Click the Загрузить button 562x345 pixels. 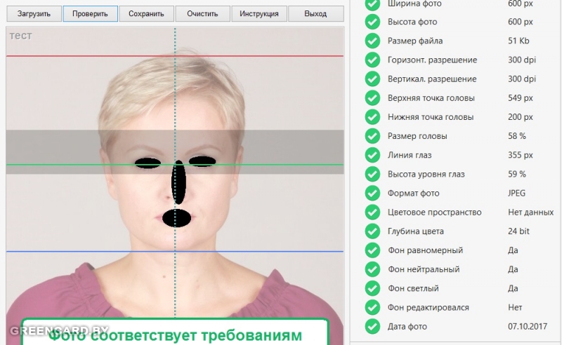click(34, 13)
